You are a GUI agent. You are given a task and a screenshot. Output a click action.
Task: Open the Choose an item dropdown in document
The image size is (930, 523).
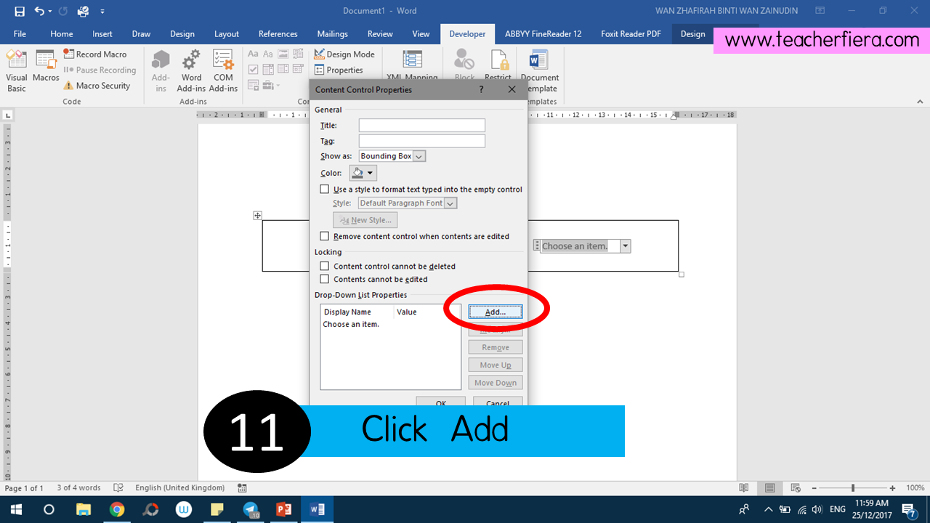pyautogui.click(x=625, y=246)
